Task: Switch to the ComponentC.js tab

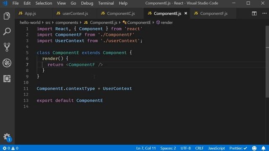Action: pos(120,13)
